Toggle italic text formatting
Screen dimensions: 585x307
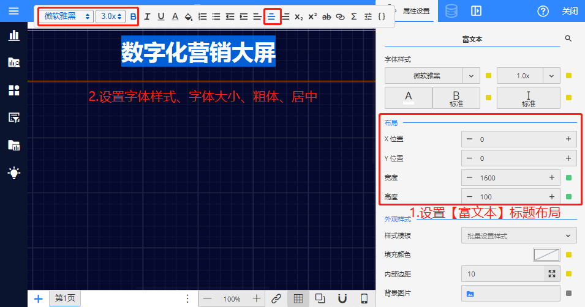tap(147, 17)
